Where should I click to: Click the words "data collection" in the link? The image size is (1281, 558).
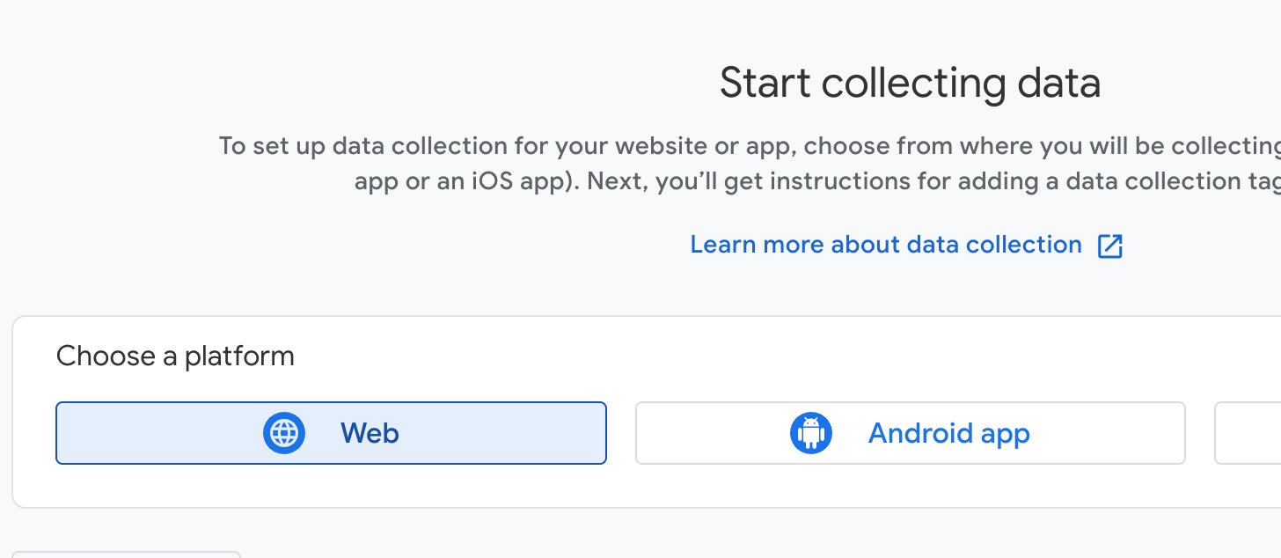pyautogui.click(x=992, y=245)
